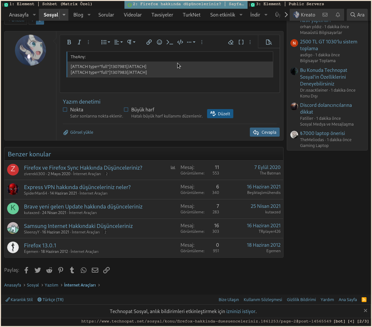Click the Düzelt button
Screen dimensions: 372x327
tap(220, 114)
